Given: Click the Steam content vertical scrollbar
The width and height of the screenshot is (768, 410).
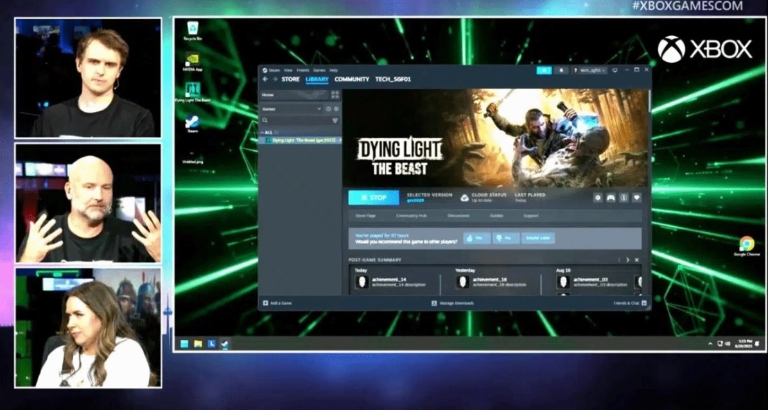Looking at the screenshot, I should coord(649,100).
